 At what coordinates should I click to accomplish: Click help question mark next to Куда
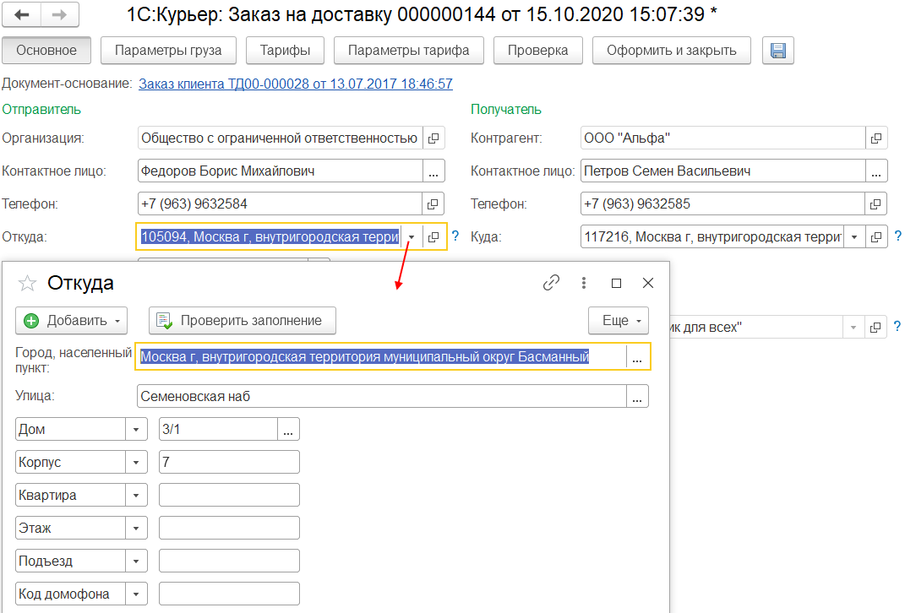(x=897, y=237)
